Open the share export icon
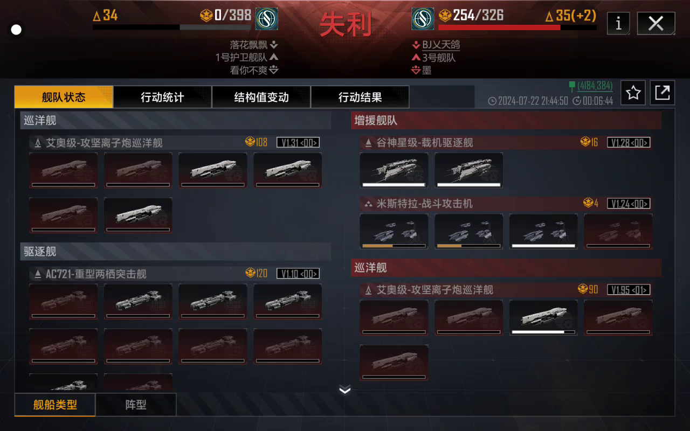 (663, 93)
